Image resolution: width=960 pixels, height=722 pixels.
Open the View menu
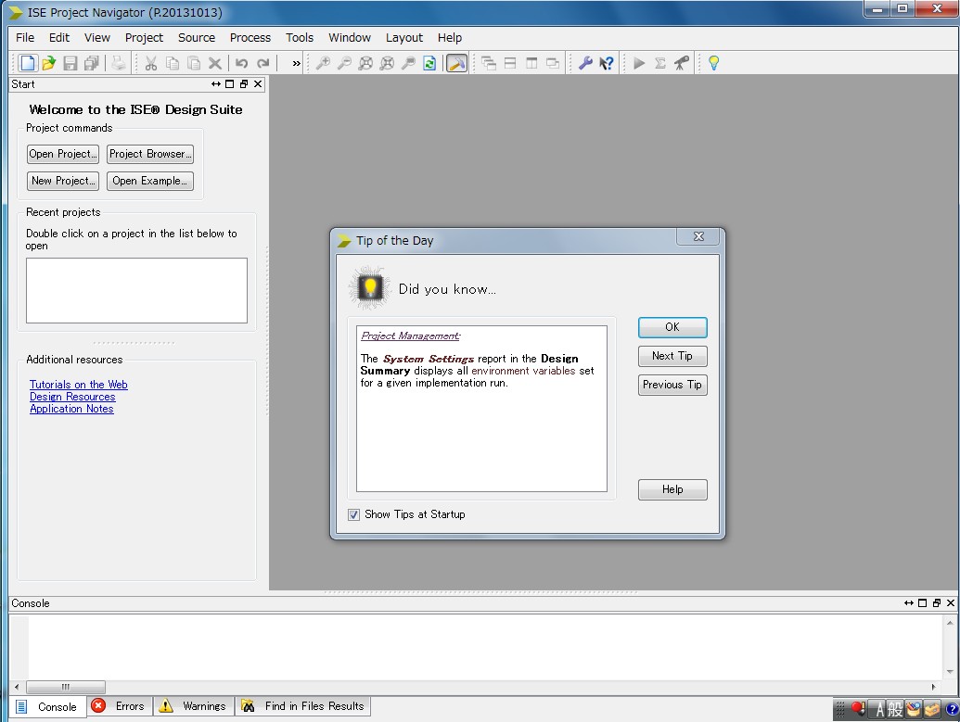(x=97, y=37)
